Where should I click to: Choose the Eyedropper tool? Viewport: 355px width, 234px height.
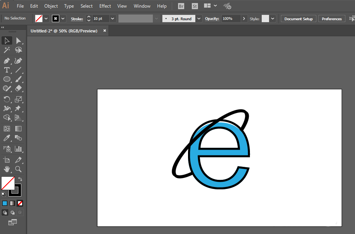(x=7, y=138)
